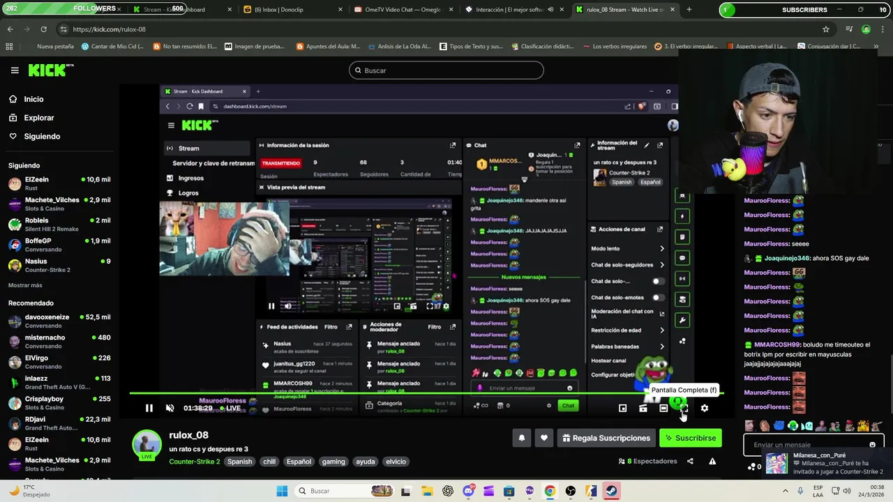Click the green stream progress bar
Viewport: 893px width, 502px height.
pyautogui.click(x=426, y=394)
